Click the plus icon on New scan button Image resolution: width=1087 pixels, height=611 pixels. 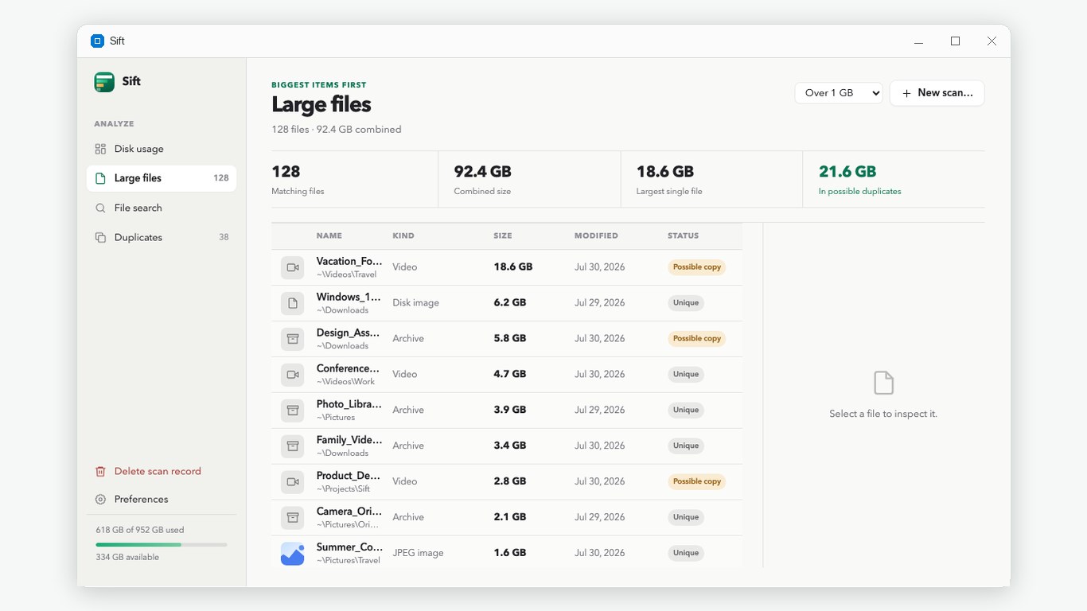point(906,93)
